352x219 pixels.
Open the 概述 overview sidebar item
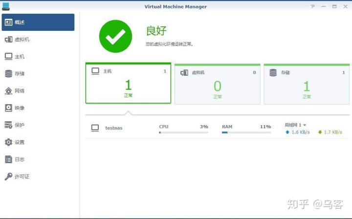click(x=38, y=22)
